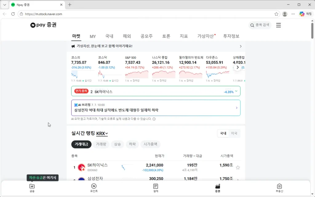Select the 상승 ranking filter
The height and width of the screenshot is (197, 315).
[x=118, y=144]
